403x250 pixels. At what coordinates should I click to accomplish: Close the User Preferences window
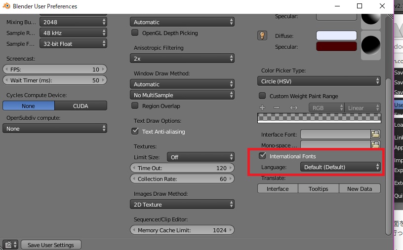click(382, 6)
